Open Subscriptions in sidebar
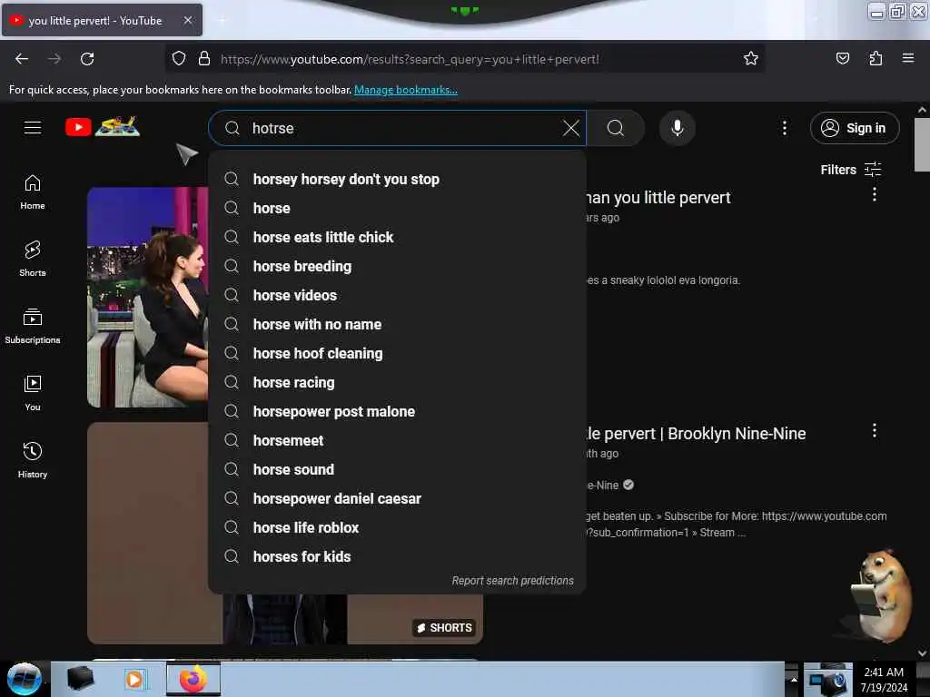The width and height of the screenshot is (930, 697). click(x=33, y=326)
